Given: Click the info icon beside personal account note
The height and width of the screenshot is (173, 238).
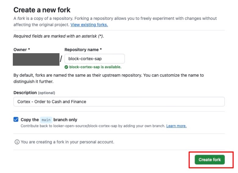Looking at the screenshot, I should click(x=17, y=142).
